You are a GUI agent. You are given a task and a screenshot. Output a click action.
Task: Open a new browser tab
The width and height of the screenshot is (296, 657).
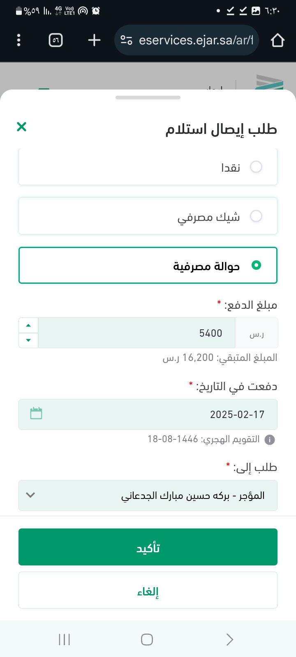[94, 40]
